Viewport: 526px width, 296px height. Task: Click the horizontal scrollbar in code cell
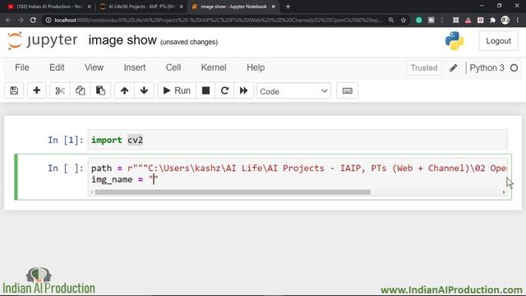[233, 192]
